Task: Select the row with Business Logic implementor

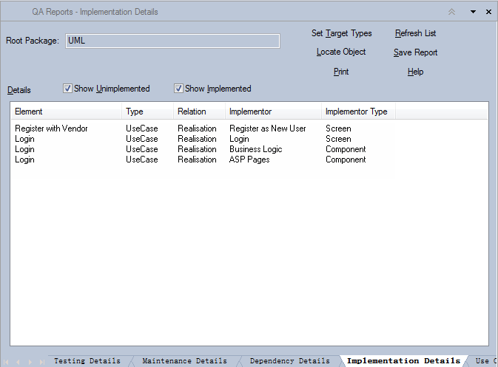Action: pyautogui.click(x=255, y=149)
